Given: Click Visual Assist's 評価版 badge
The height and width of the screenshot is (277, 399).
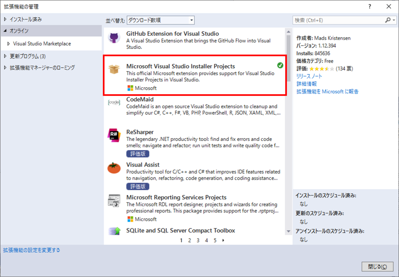Looking at the screenshot, I should click(138, 186).
